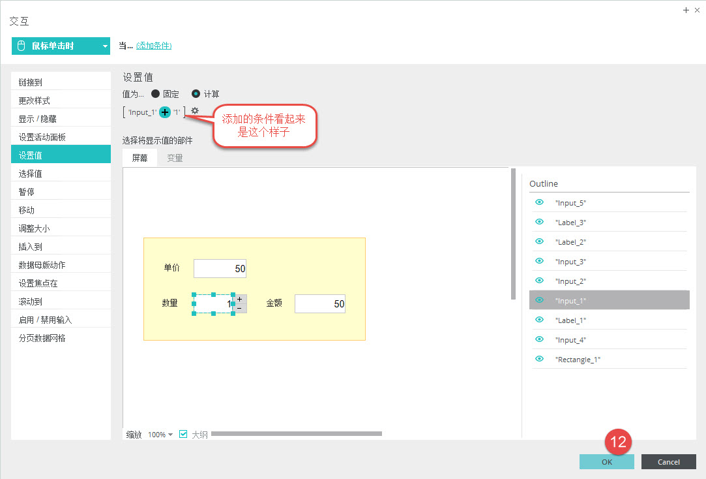Open the 100% zoom dropdown

(x=160, y=435)
